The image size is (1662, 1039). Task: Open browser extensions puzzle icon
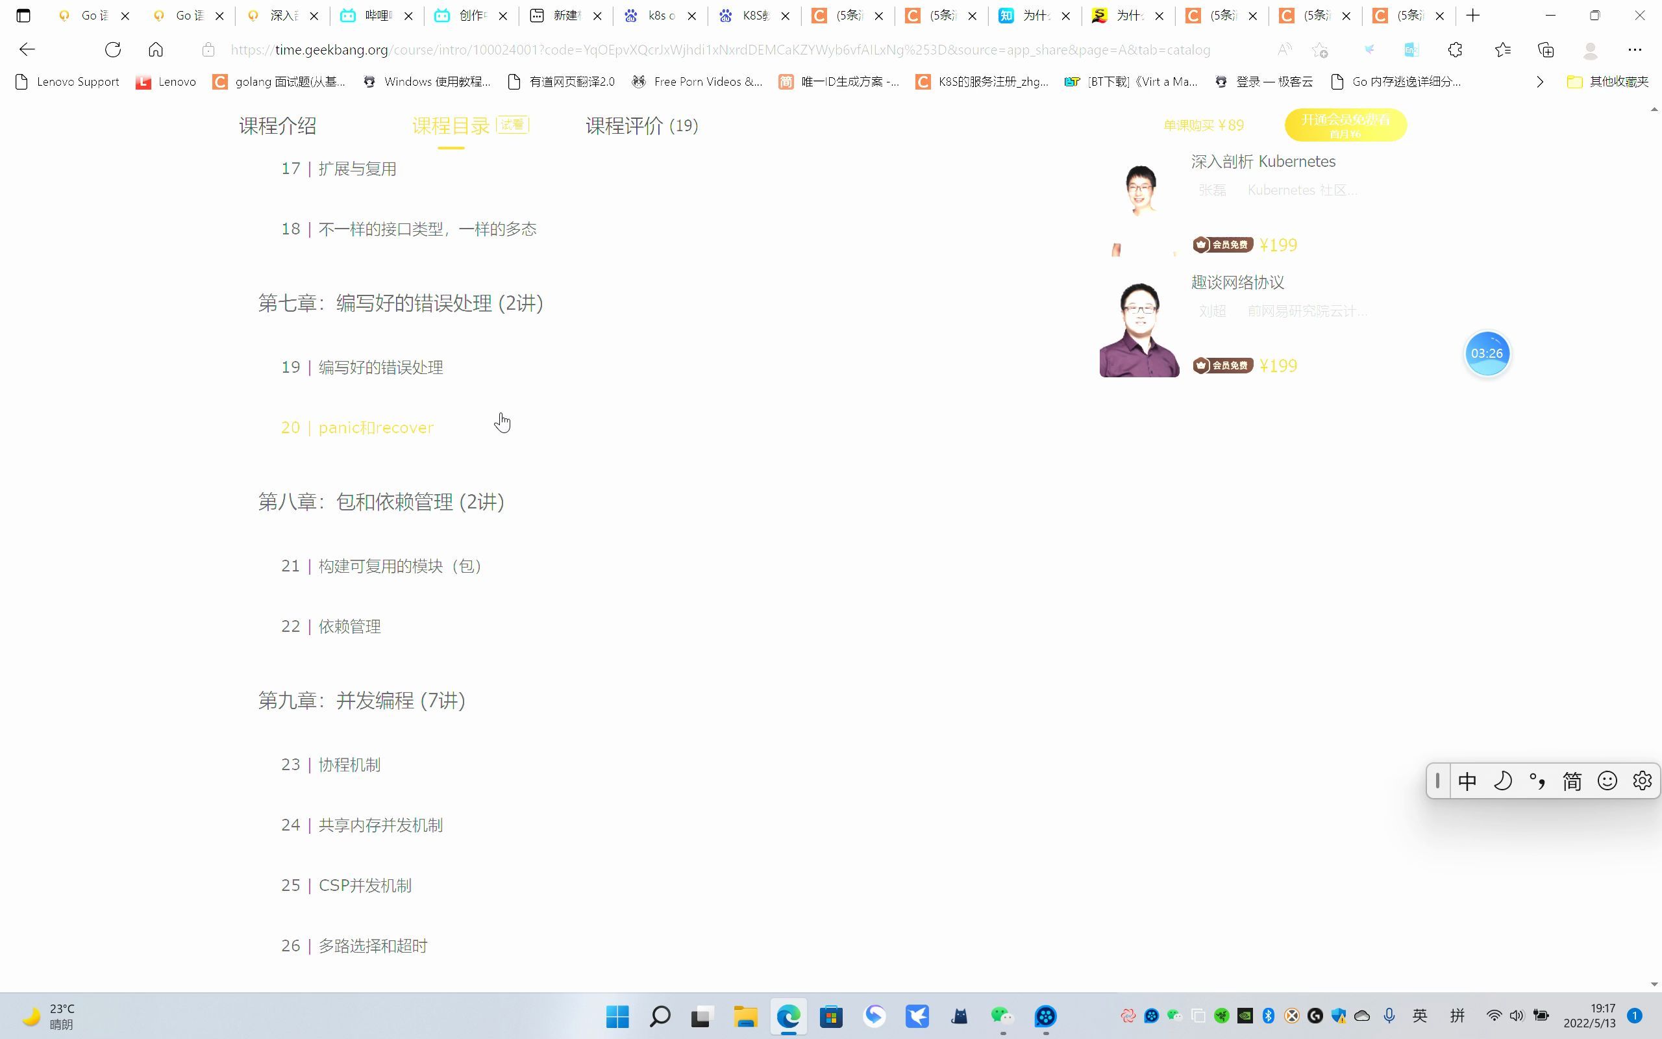tap(1456, 49)
